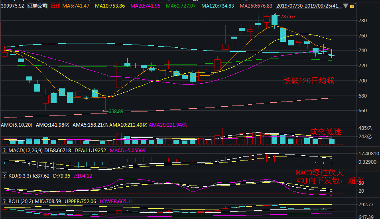Click the MA10:753.86 indicator label
The height and width of the screenshot is (219, 380).
(x=110, y=6)
